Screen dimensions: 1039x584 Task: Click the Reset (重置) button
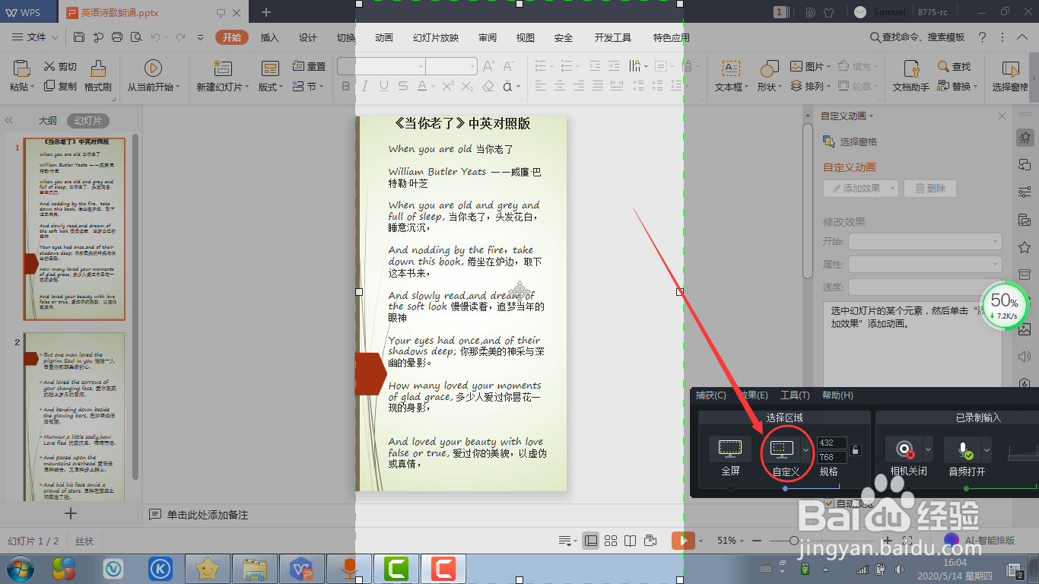[309, 66]
